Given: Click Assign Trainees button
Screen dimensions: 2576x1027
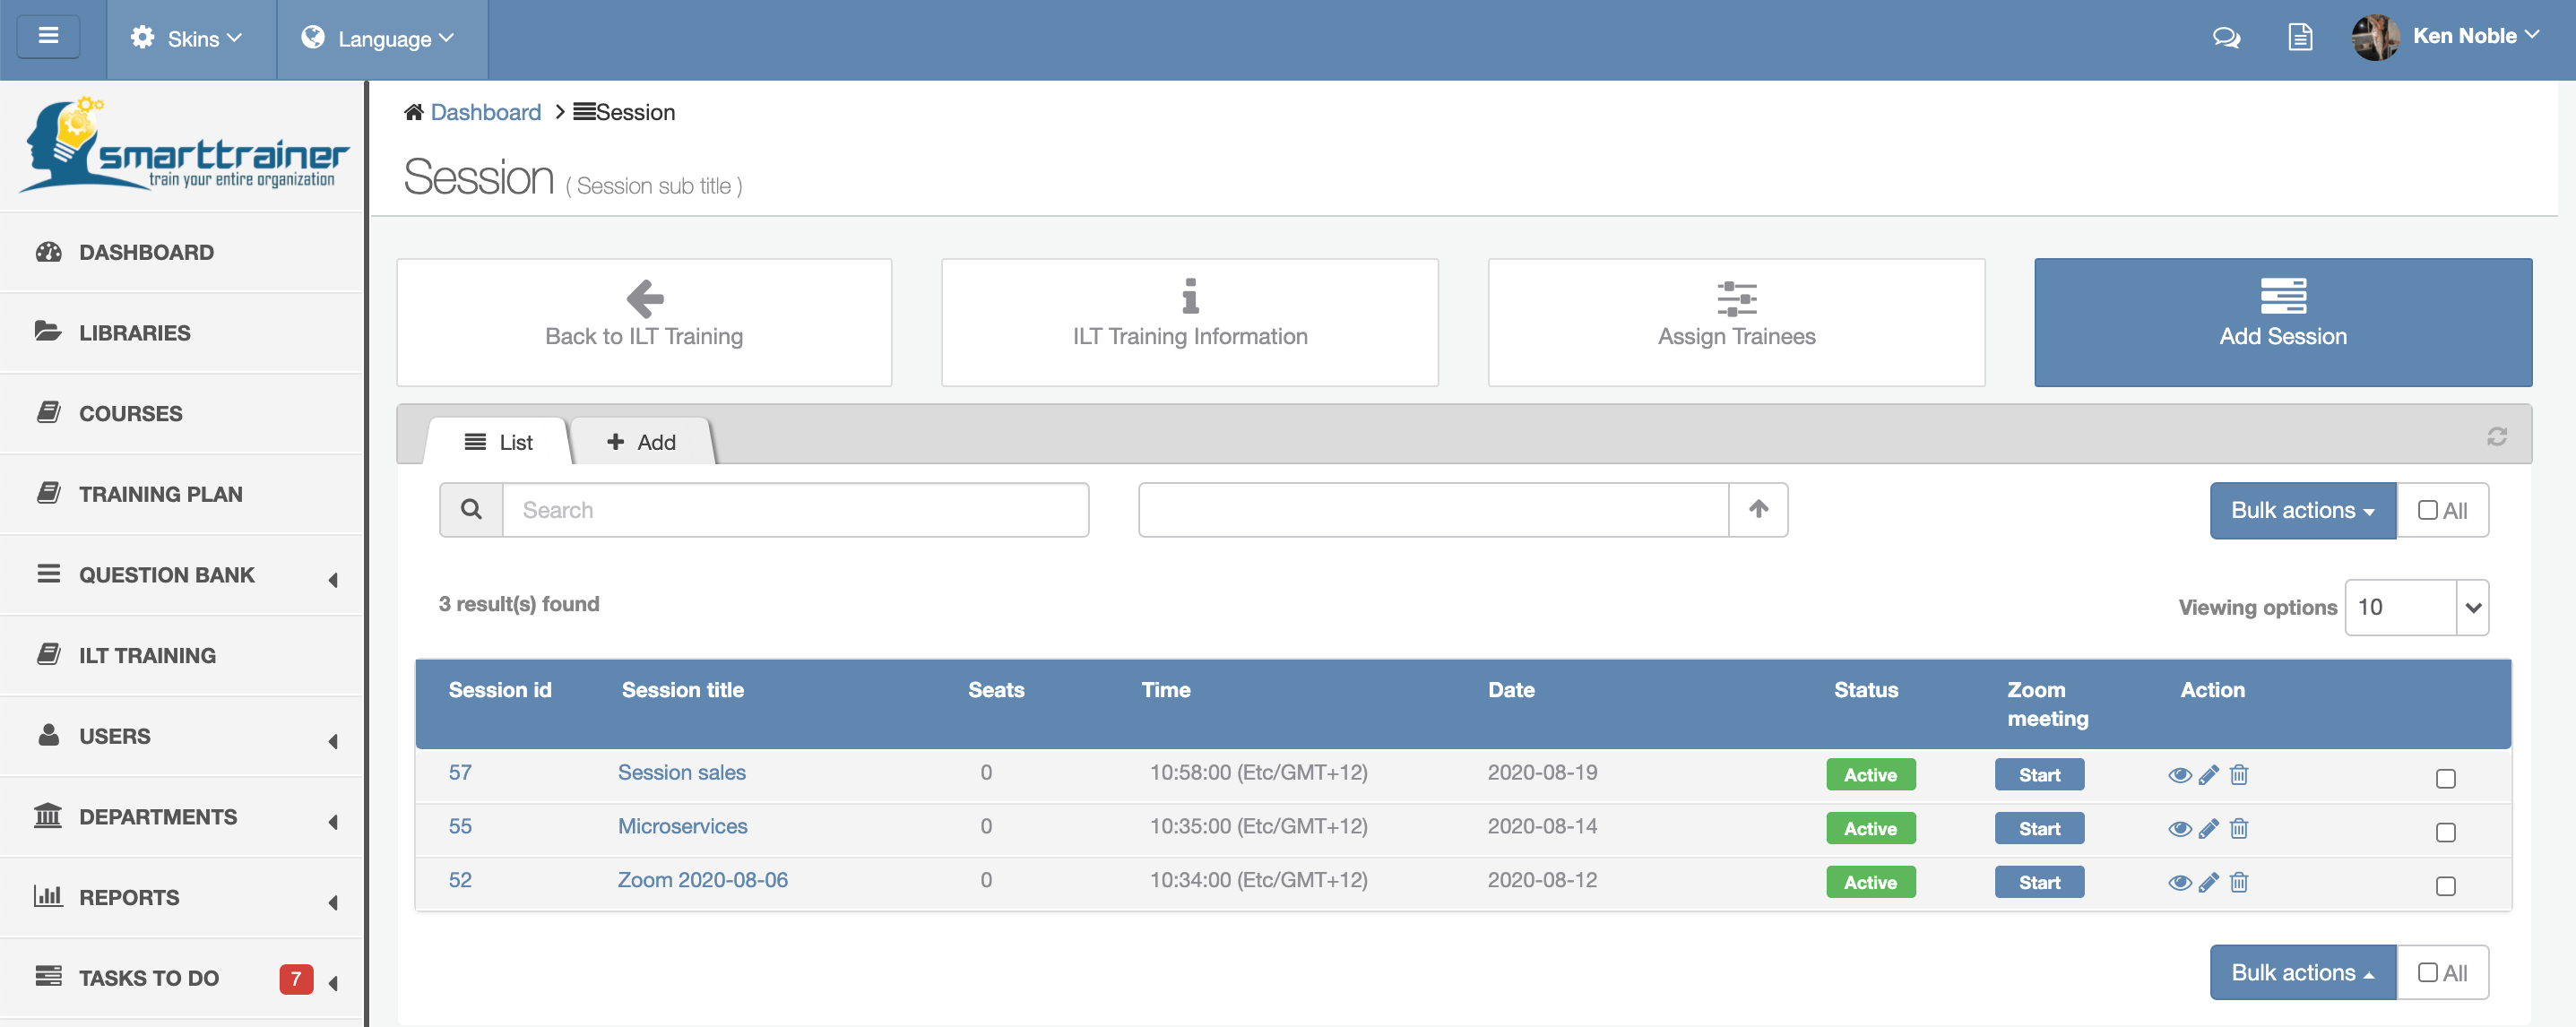Looking at the screenshot, I should [x=1736, y=322].
